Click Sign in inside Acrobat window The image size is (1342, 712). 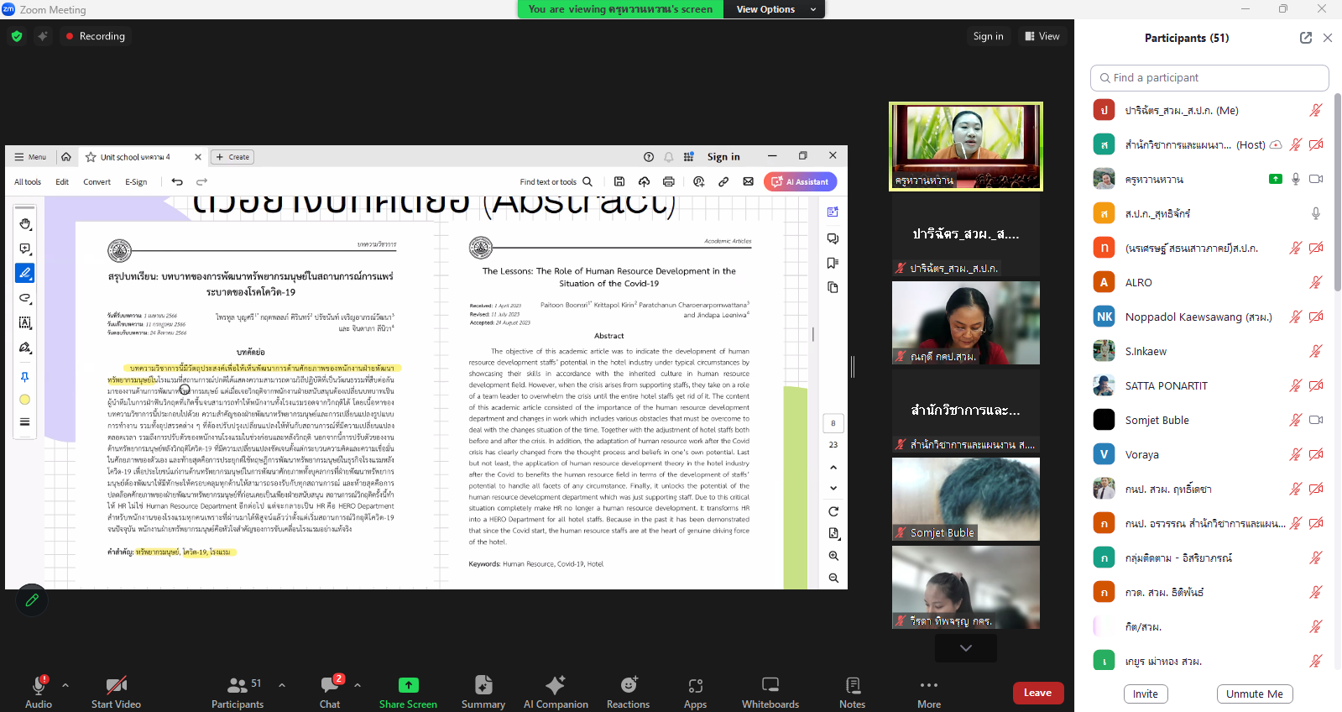point(723,157)
